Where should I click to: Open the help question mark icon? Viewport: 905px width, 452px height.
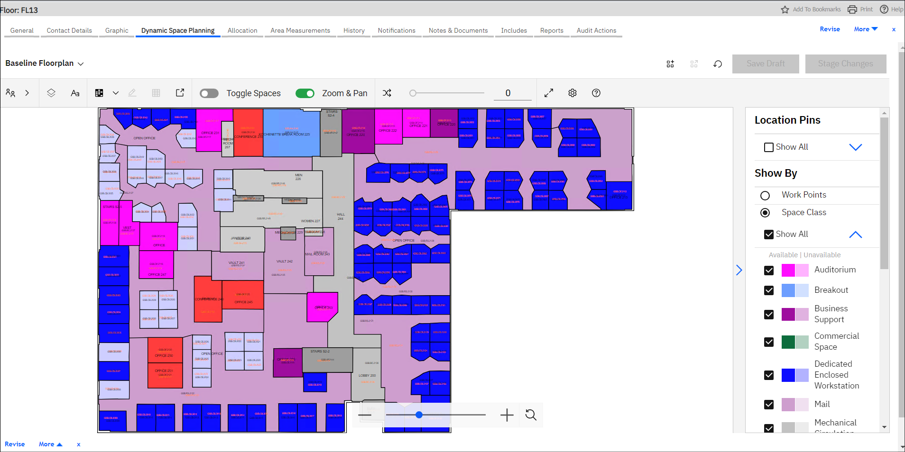tap(596, 93)
